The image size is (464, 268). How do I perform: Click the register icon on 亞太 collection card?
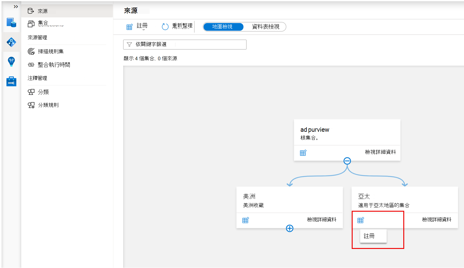click(361, 220)
